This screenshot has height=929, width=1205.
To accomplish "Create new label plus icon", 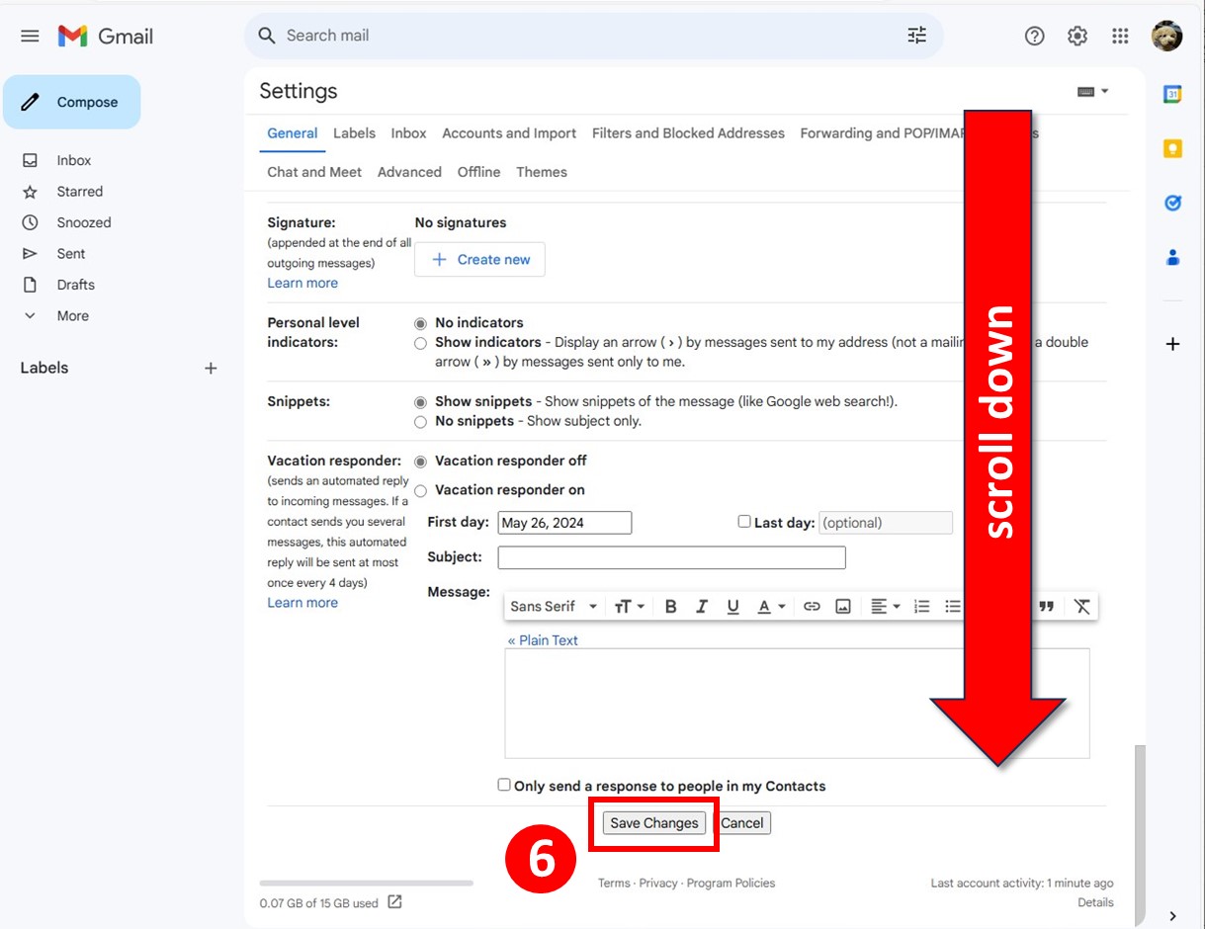I will (x=211, y=368).
